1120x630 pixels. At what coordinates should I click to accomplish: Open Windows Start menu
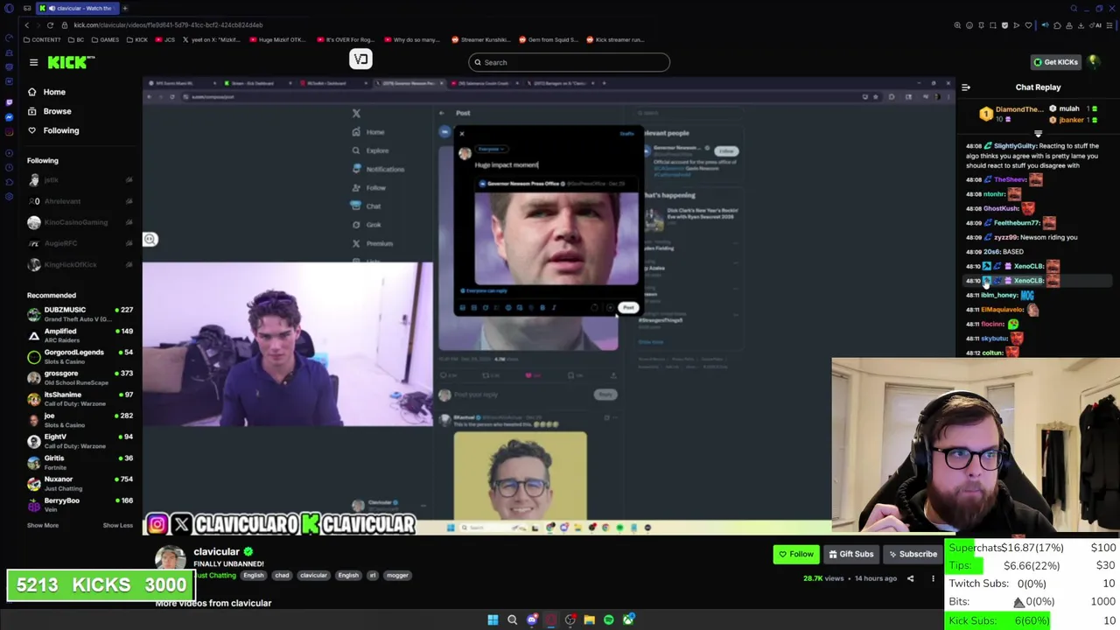coord(493,619)
